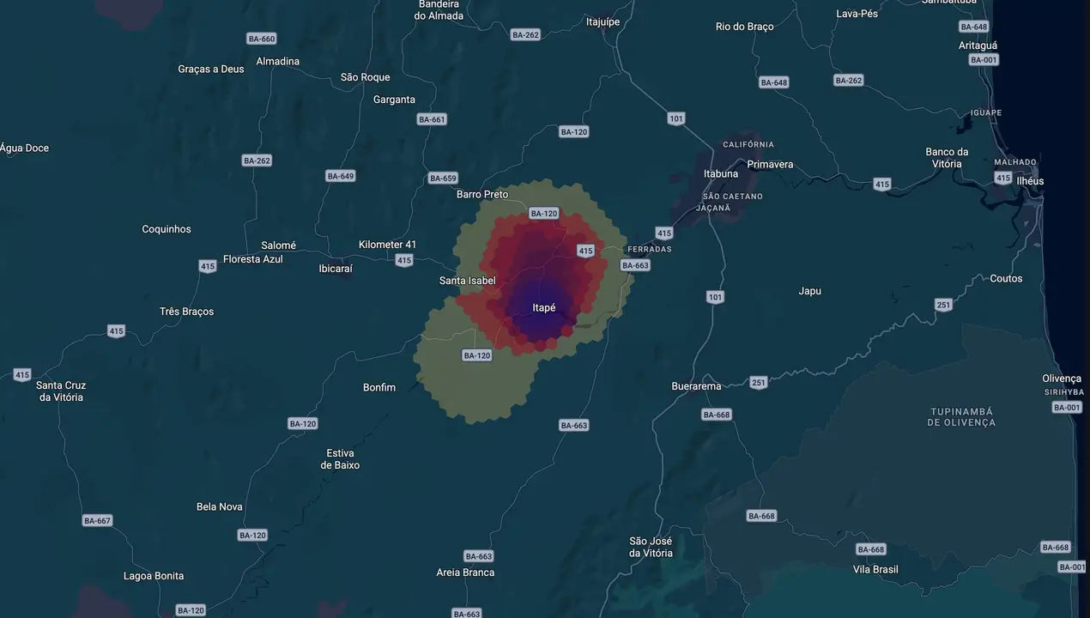This screenshot has height=618, width=1090.
Task: Click the BA-663 shield below Ferradas
Action: coord(635,265)
